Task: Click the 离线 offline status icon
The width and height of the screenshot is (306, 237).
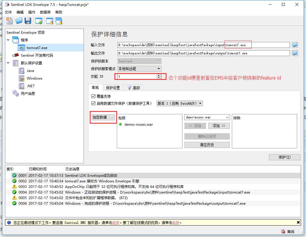Action: (283, 231)
